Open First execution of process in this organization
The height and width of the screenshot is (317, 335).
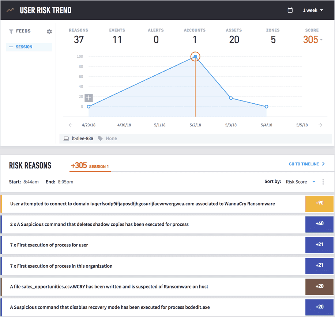153,266
